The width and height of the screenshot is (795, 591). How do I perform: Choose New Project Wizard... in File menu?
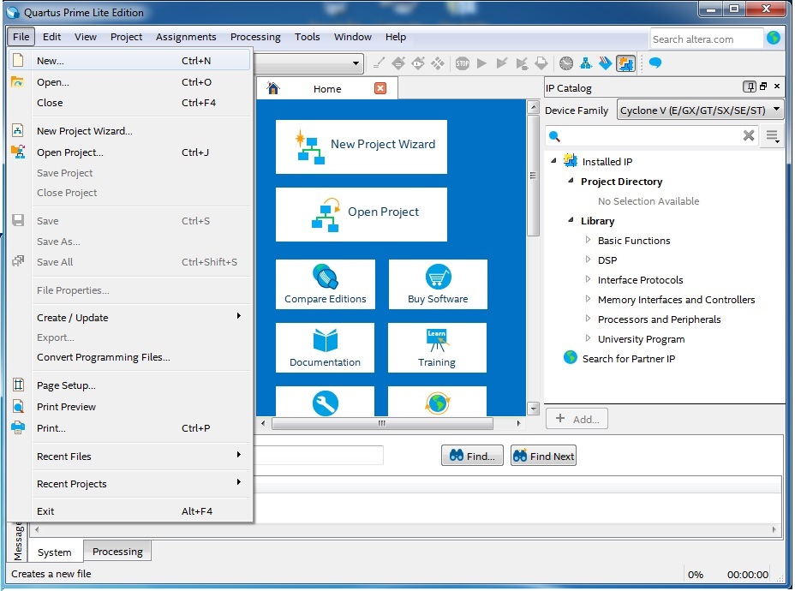pyautogui.click(x=130, y=131)
